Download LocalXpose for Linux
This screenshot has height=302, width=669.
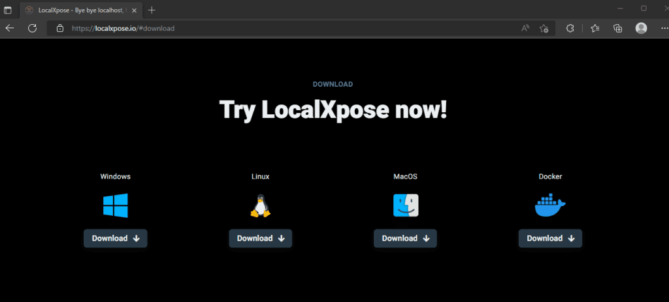261,239
